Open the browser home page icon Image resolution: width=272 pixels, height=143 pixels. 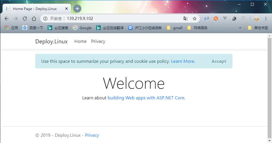click(x=34, y=19)
